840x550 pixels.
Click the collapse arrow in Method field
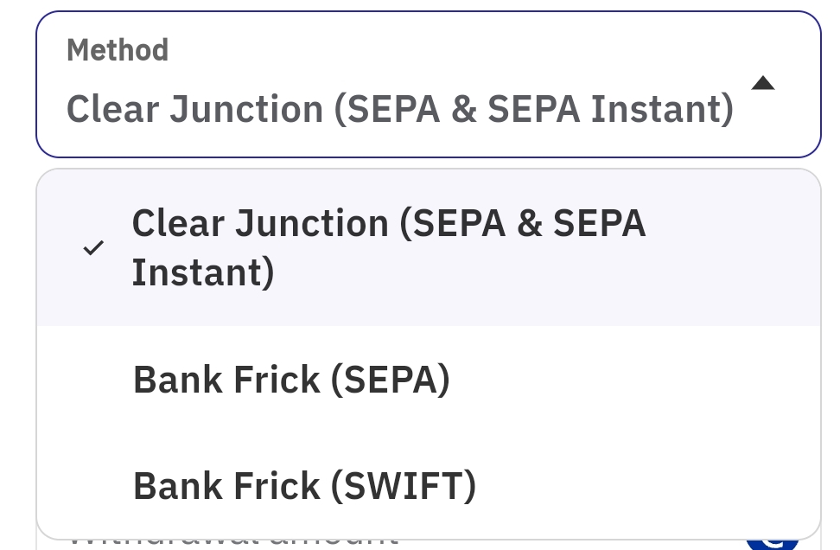[x=763, y=83]
